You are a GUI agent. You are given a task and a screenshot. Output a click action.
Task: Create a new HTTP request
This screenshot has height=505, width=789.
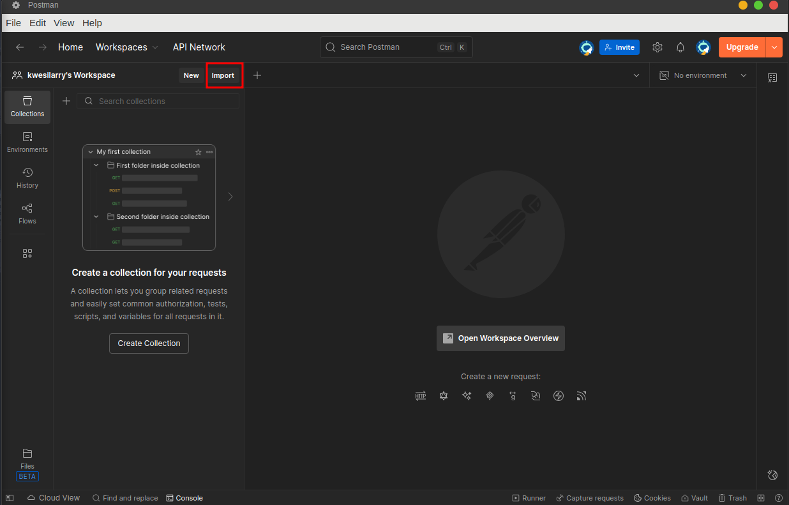point(421,396)
